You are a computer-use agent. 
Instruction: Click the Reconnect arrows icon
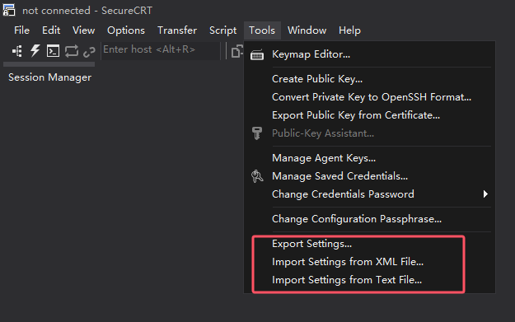(71, 51)
